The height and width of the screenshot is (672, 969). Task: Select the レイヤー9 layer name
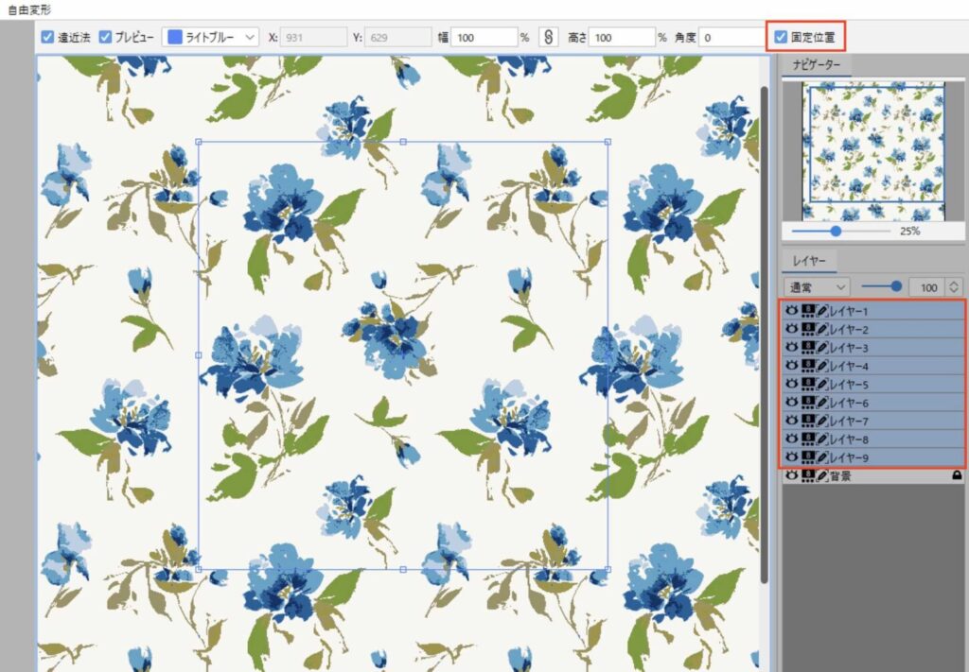849,457
